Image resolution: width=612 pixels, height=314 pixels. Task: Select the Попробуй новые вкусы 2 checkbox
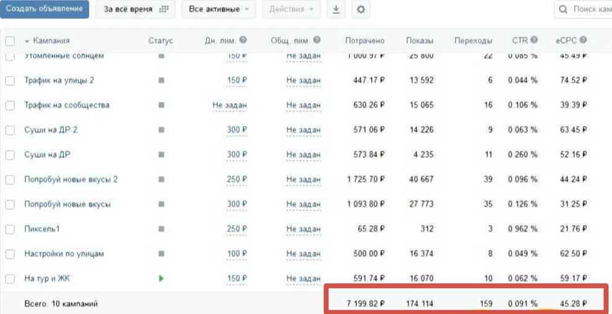pos(10,180)
